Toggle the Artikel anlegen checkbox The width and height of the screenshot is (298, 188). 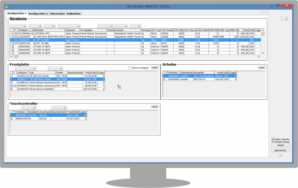tap(273, 142)
